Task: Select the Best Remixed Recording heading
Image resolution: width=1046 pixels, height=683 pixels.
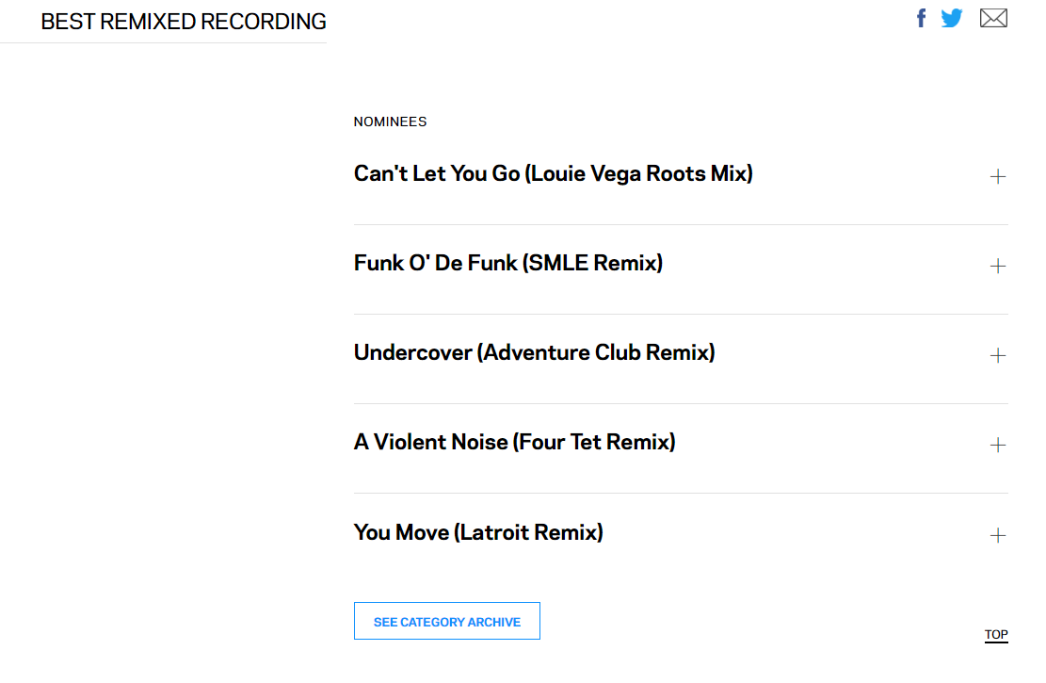Action: tap(184, 22)
